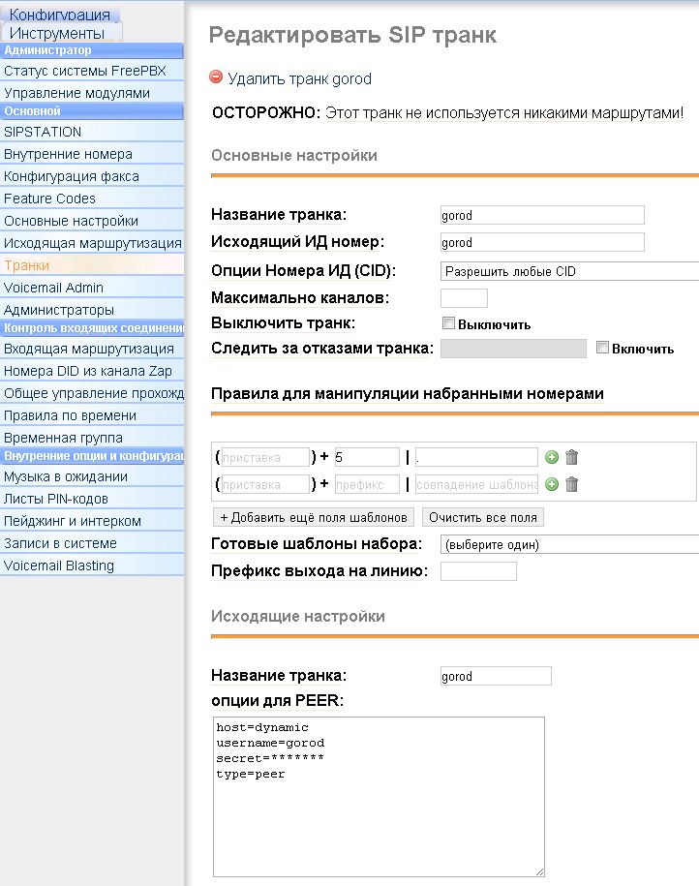Click the Удалить транк gorod link

299,78
